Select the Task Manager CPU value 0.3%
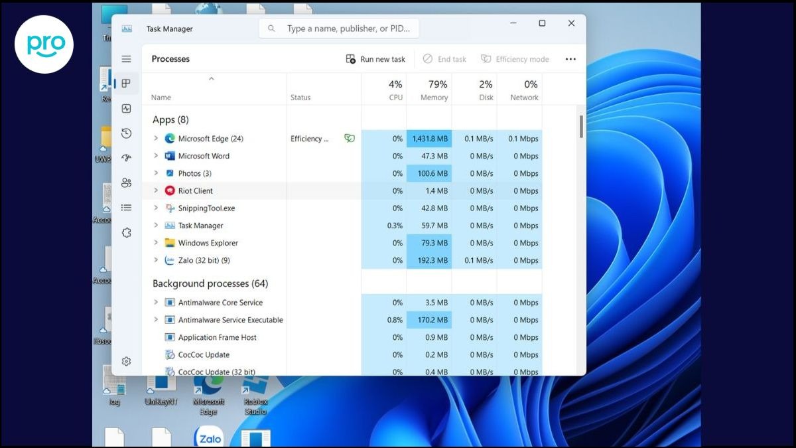Image resolution: width=796 pixels, height=448 pixels. coord(395,226)
